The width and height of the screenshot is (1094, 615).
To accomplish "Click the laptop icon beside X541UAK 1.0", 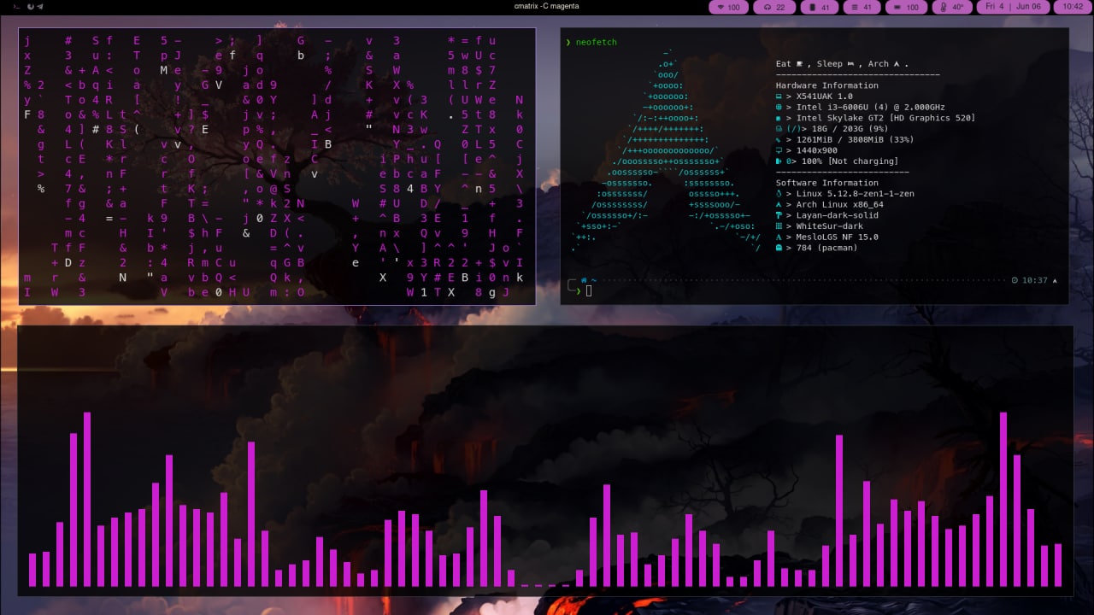I will click(x=779, y=97).
